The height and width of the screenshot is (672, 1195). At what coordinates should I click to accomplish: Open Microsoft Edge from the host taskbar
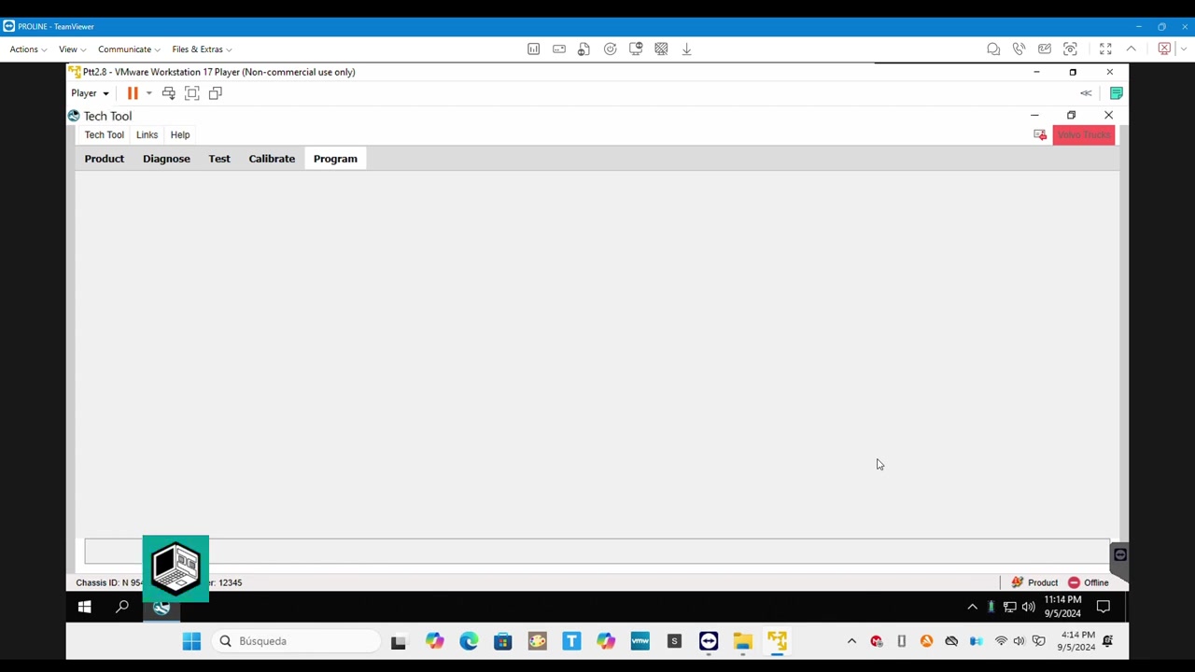coord(469,641)
